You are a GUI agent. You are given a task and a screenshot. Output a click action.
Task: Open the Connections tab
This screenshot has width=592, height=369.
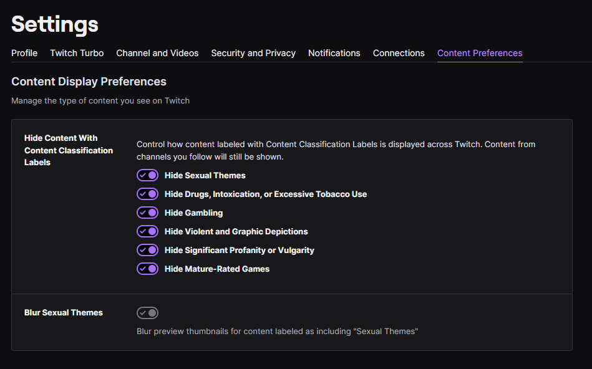399,53
